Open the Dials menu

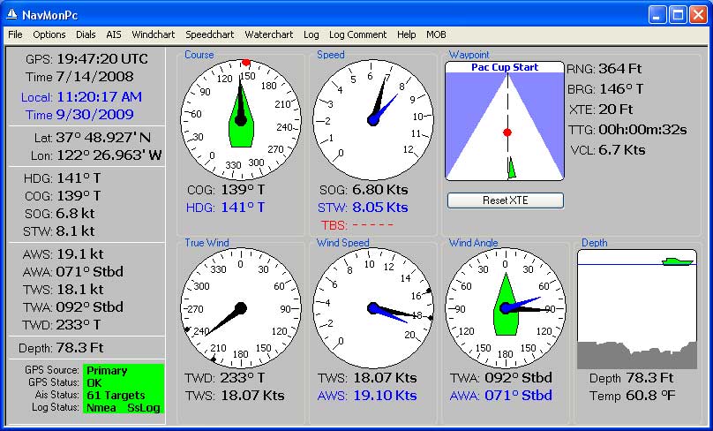point(86,34)
